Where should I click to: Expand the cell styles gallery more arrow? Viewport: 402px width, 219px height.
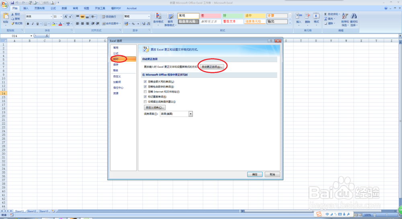point(290,23)
